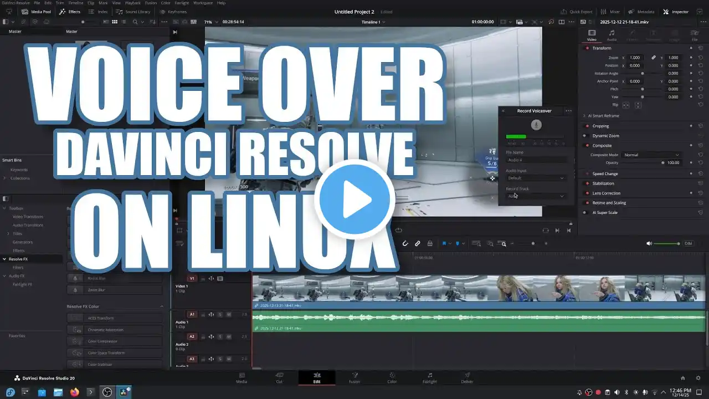
Task: Click the DIM audio button
Action: point(689,243)
